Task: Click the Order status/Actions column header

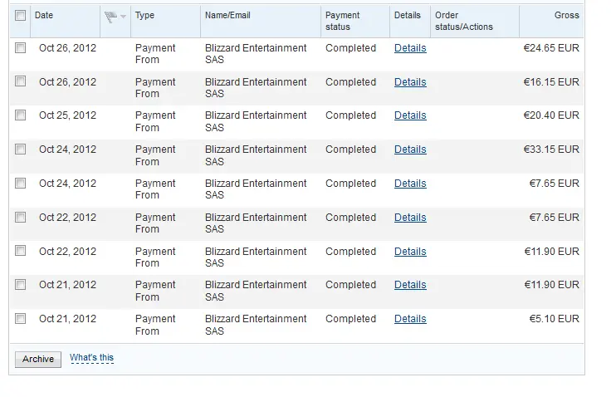Action: [x=463, y=21]
